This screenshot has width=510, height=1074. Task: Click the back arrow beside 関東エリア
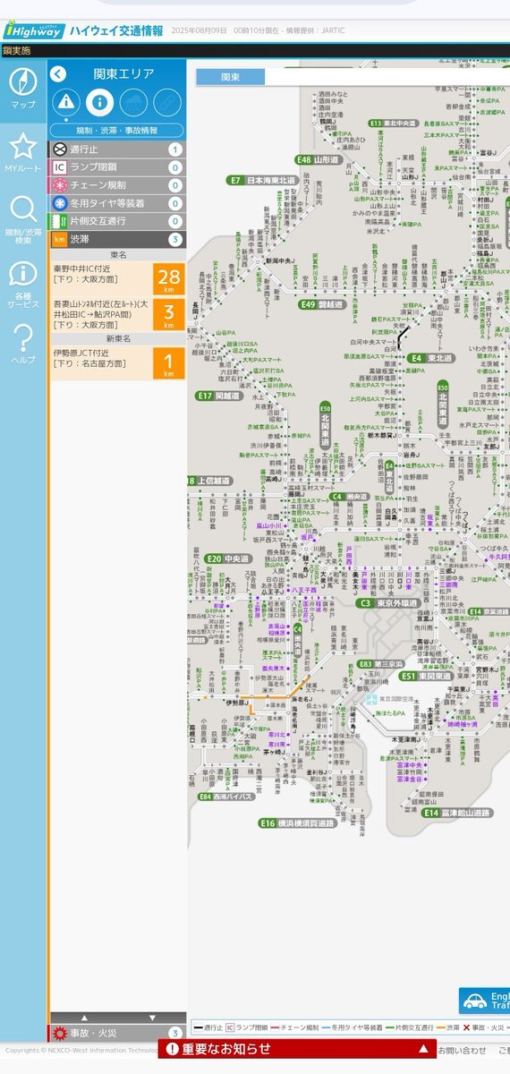(58, 74)
